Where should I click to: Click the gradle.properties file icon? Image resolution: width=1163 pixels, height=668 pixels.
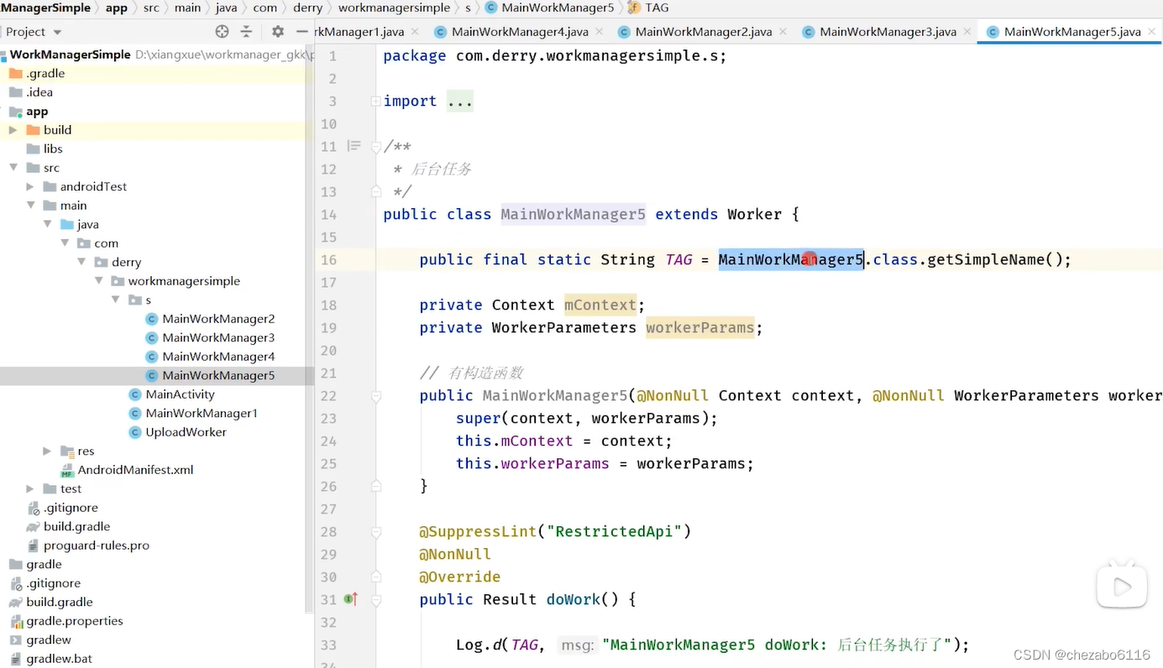click(x=18, y=620)
